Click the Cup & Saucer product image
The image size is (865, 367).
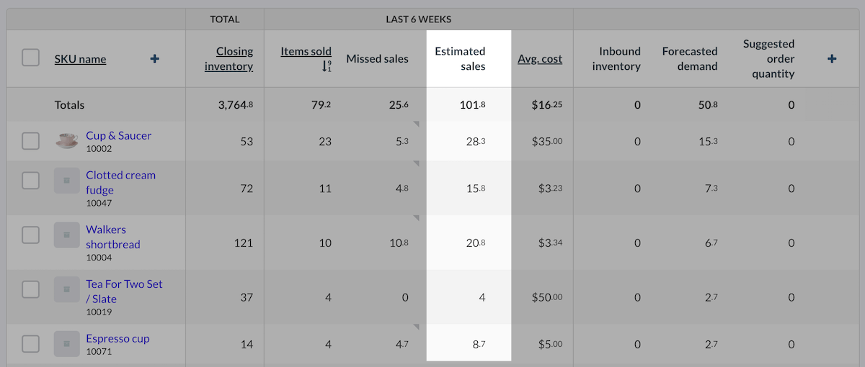[x=66, y=141]
